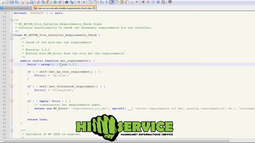The height and width of the screenshot is (143, 255).
Task: Click 'Validates if WP CRON is enabled.' comment
Action: (53, 134)
